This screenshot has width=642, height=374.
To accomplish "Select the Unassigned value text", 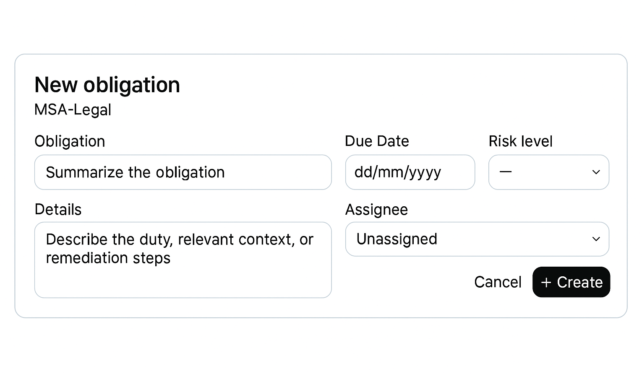I will point(397,239).
